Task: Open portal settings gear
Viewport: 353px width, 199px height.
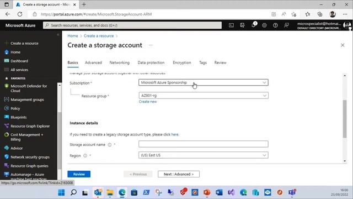Action: [264, 25]
